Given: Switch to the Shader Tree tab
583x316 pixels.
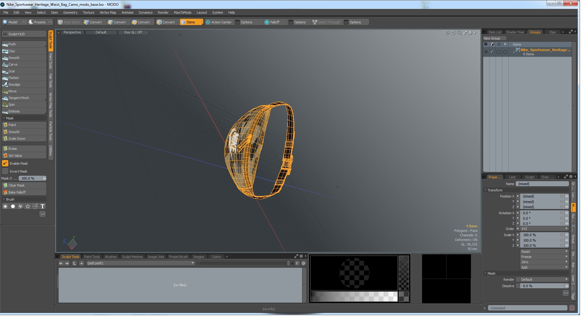Looking at the screenshot, I should click(515, 33).
